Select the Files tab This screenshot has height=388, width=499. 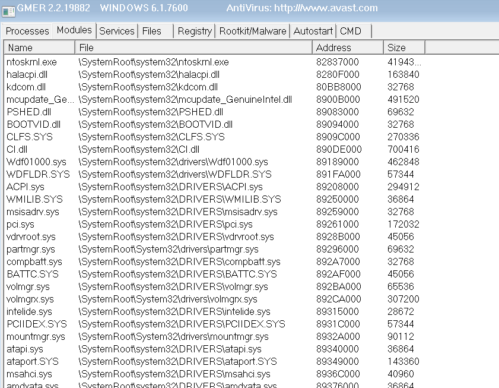coord(155,31)
